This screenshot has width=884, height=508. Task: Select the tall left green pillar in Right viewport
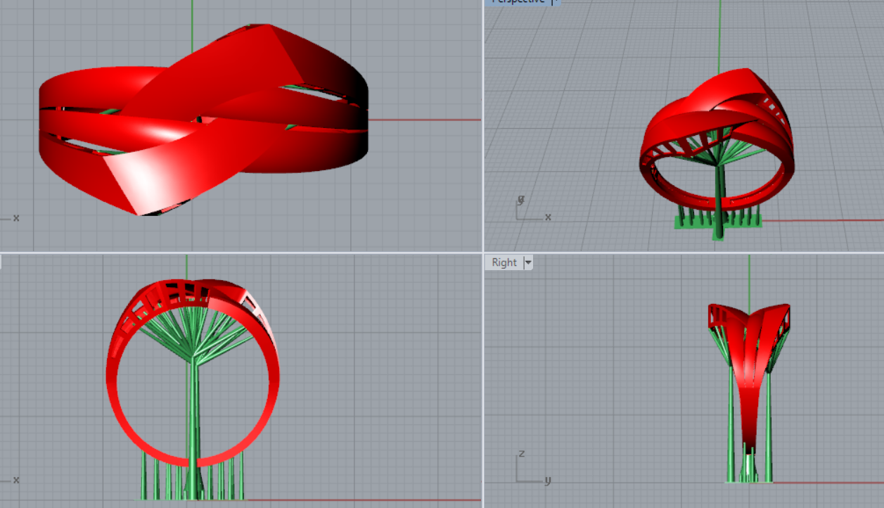pos(731,422)
